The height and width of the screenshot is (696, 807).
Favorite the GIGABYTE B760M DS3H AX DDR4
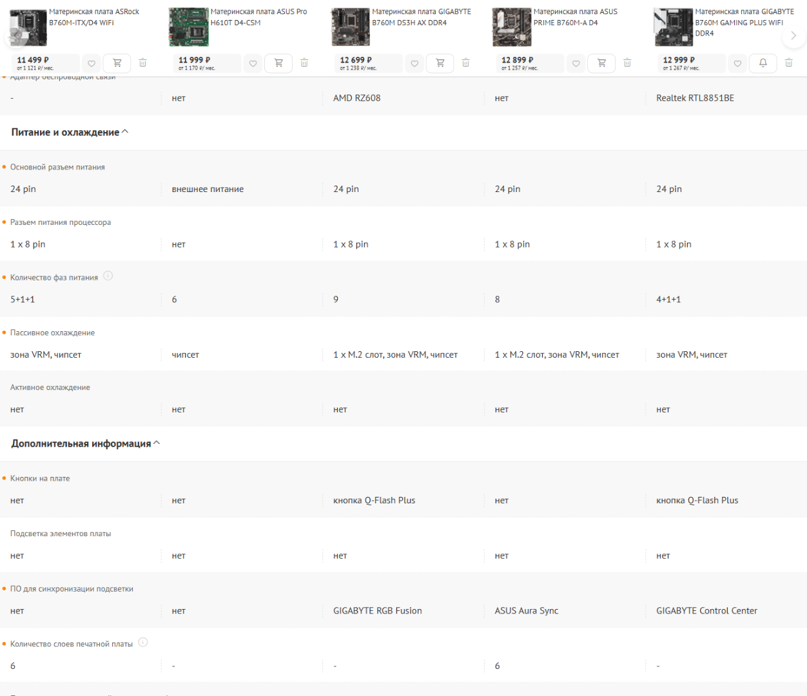[x=414, y=63]
